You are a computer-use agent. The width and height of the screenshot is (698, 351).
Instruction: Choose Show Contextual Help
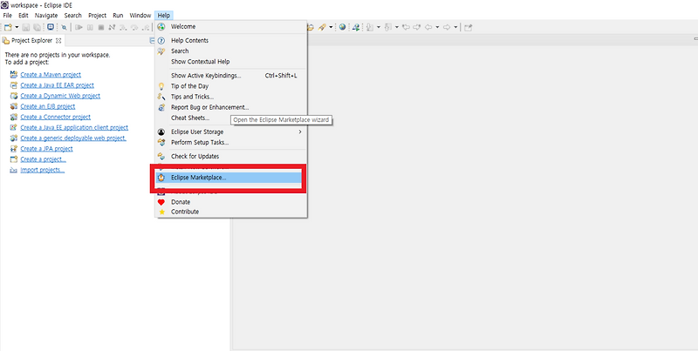[230, 62]
